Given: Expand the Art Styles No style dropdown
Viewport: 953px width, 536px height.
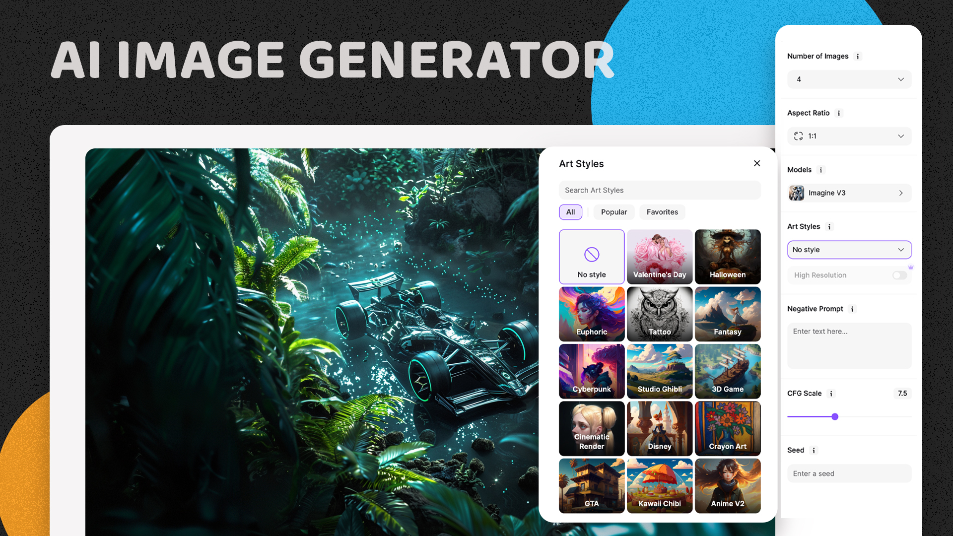Looking at the screenshot, I should pyautogui.click(x=849, y=249).
